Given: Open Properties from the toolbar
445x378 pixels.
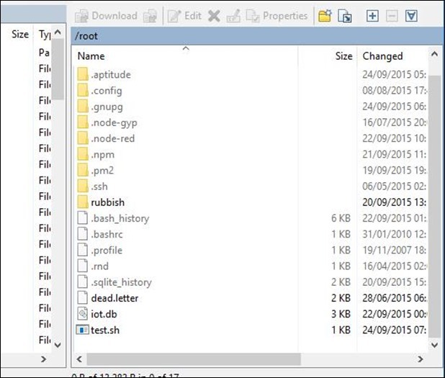Looking at the screenshot, I should pos(277,16).
